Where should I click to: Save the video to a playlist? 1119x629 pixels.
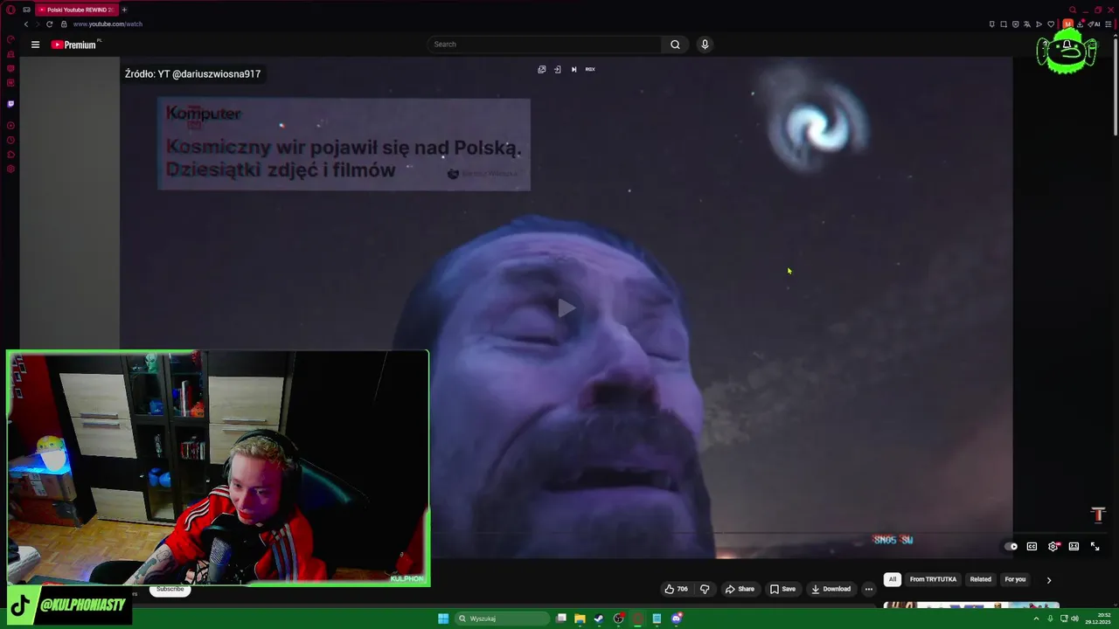click(x=782, y=589)
